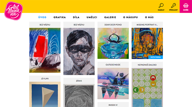Click the Maska VI title link

tap(113, 105)
